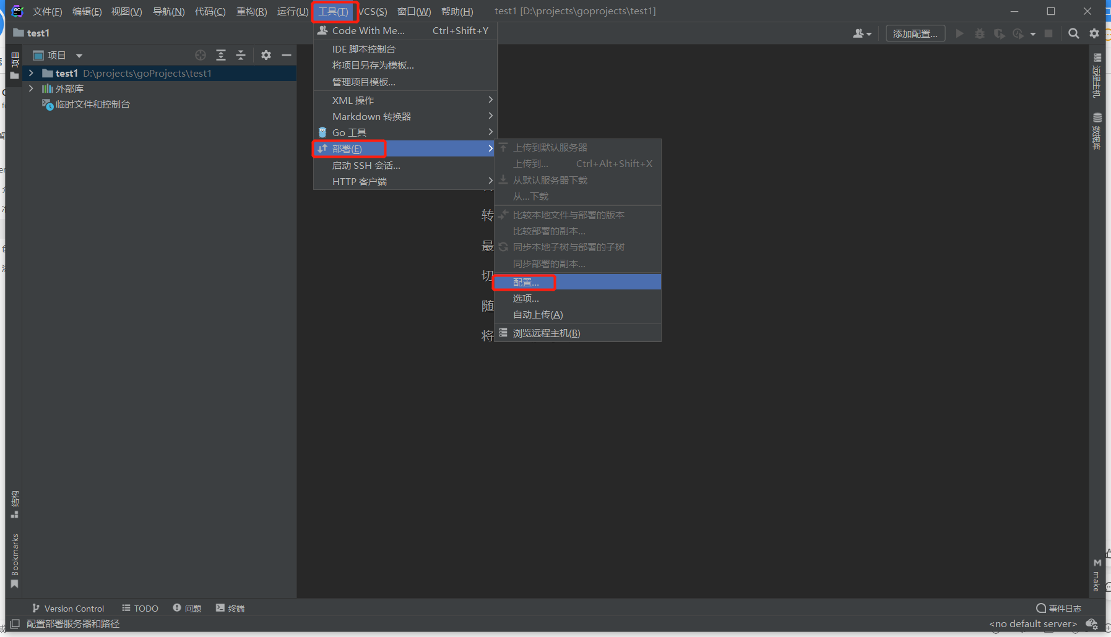Image resolution: width=1111 pixels, height=637 pixels.
Task: Select IDE 脚本控制台 menu entry
Action: point(405,49)
